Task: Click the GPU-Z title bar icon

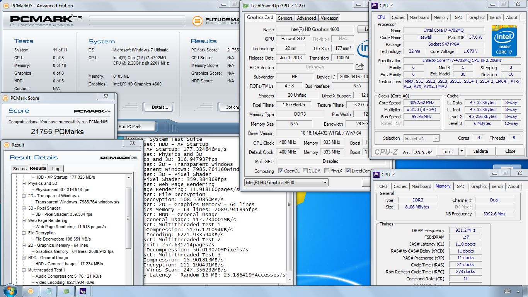Action: [245, 5]
